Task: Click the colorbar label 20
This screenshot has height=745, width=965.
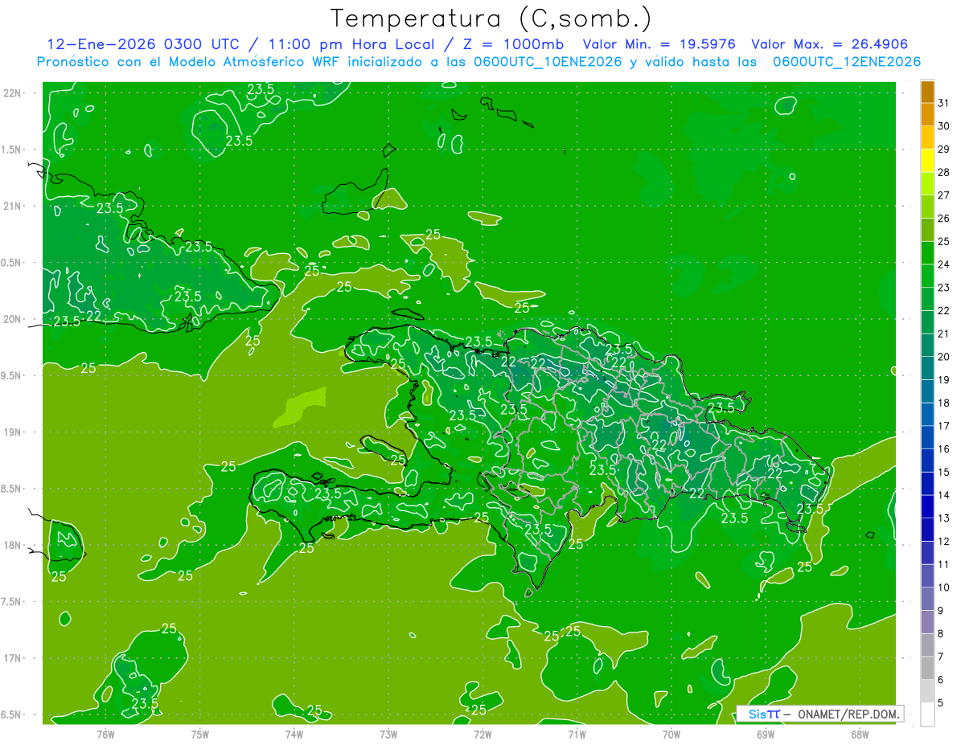Action: click(x=944, y=357)
